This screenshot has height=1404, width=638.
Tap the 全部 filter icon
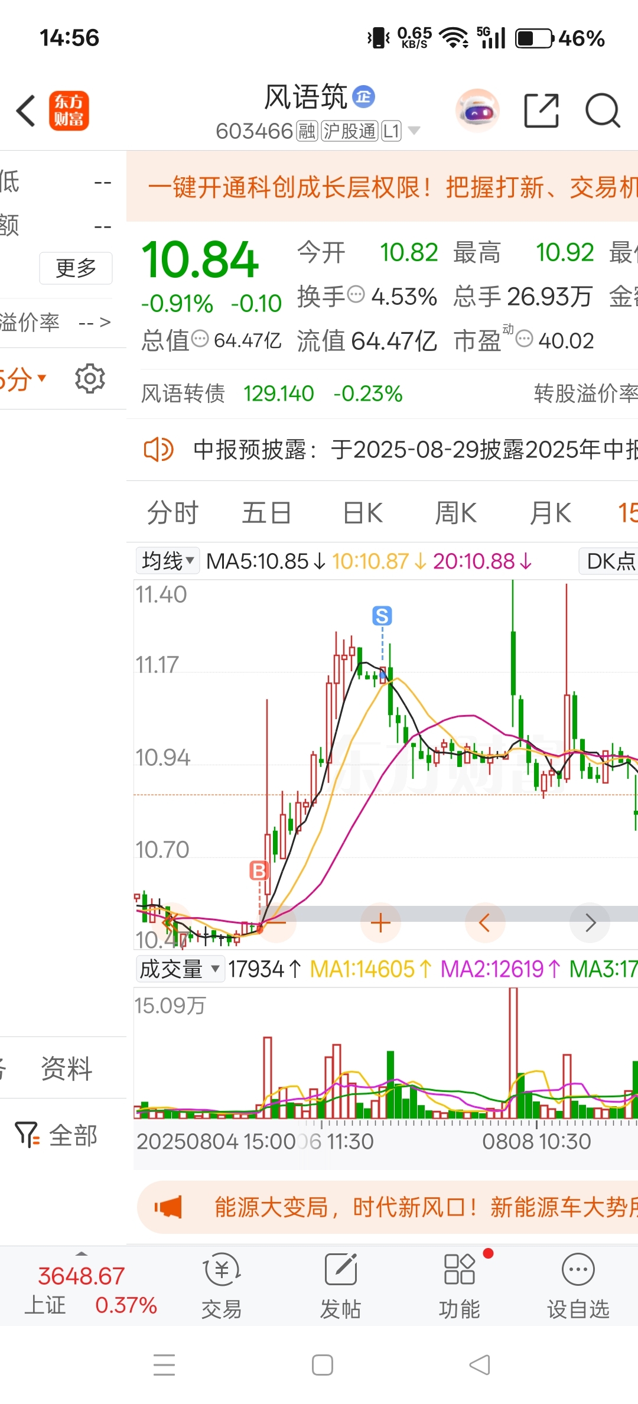tap(27, 1135)
